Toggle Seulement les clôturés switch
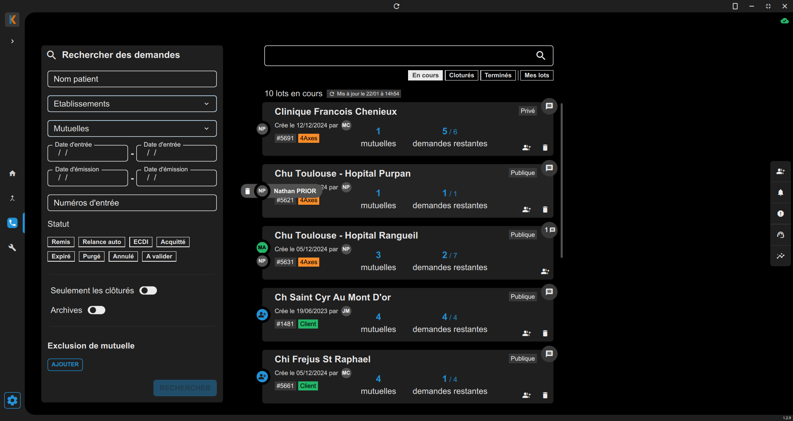Viewport: 793px width, 421px height. tap(148, 291)
